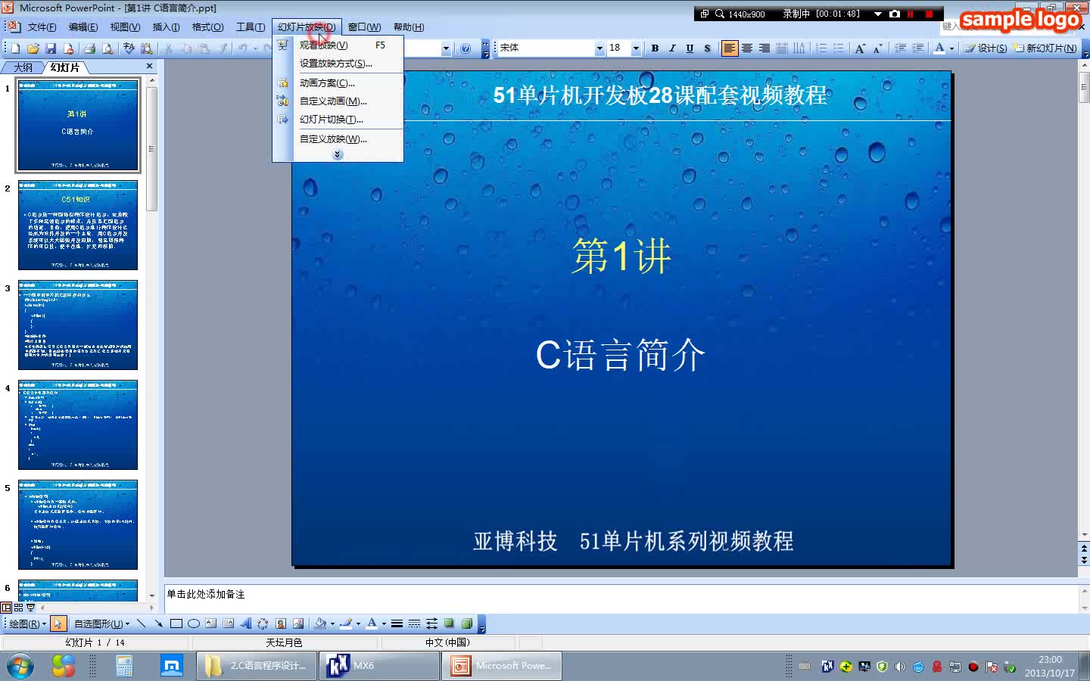
Task: Expand the 自选图形(U) AutoShapes menu
Action: coord(101,623)
